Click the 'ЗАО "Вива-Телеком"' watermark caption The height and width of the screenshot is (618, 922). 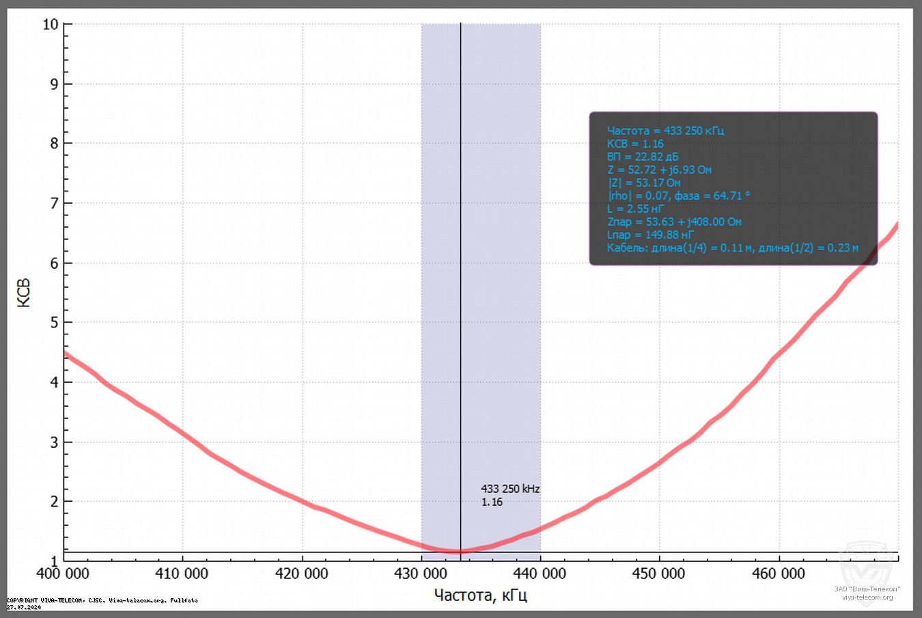tap(867, 589)
